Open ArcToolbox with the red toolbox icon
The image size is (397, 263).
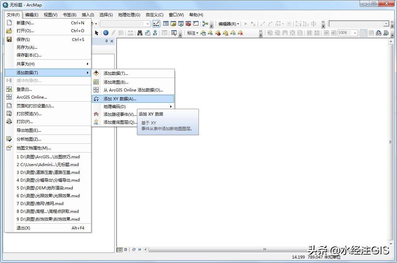coord(188,24)
